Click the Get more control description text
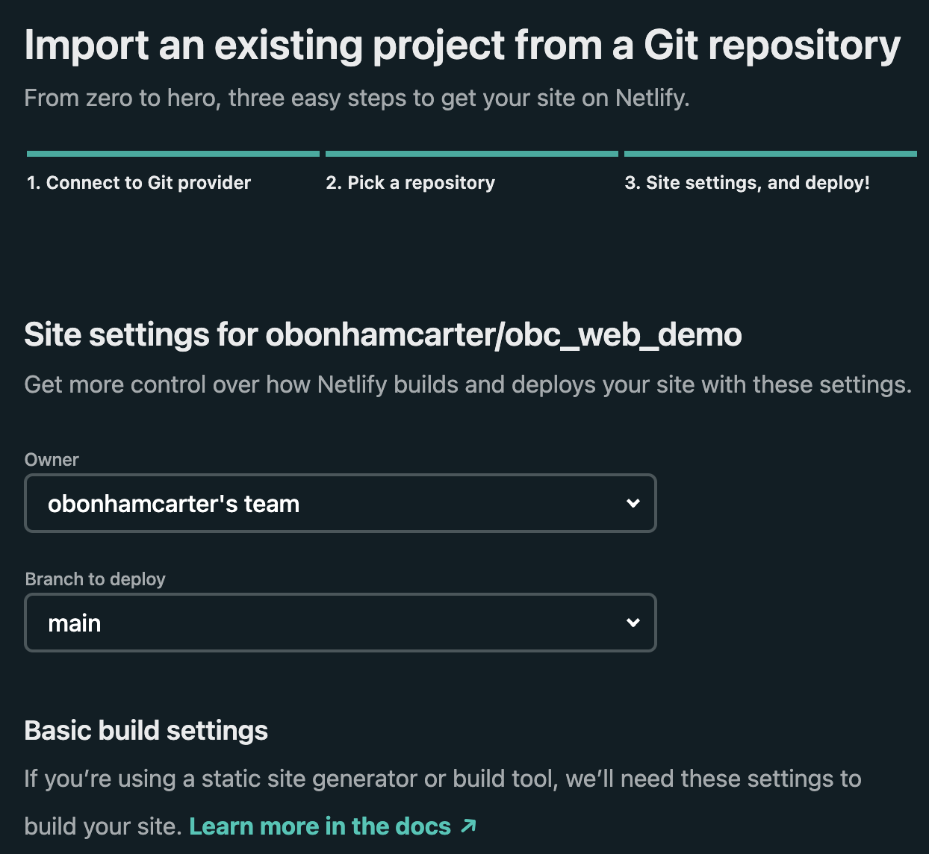The image size is (929, 854). tap(467, 384)
